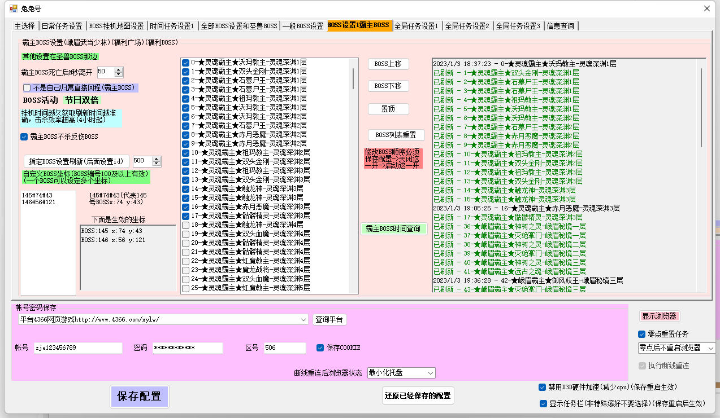The image size is (720, 418).
Task: Disable 零点重置任务 checkbox
Action: point(641,334)
